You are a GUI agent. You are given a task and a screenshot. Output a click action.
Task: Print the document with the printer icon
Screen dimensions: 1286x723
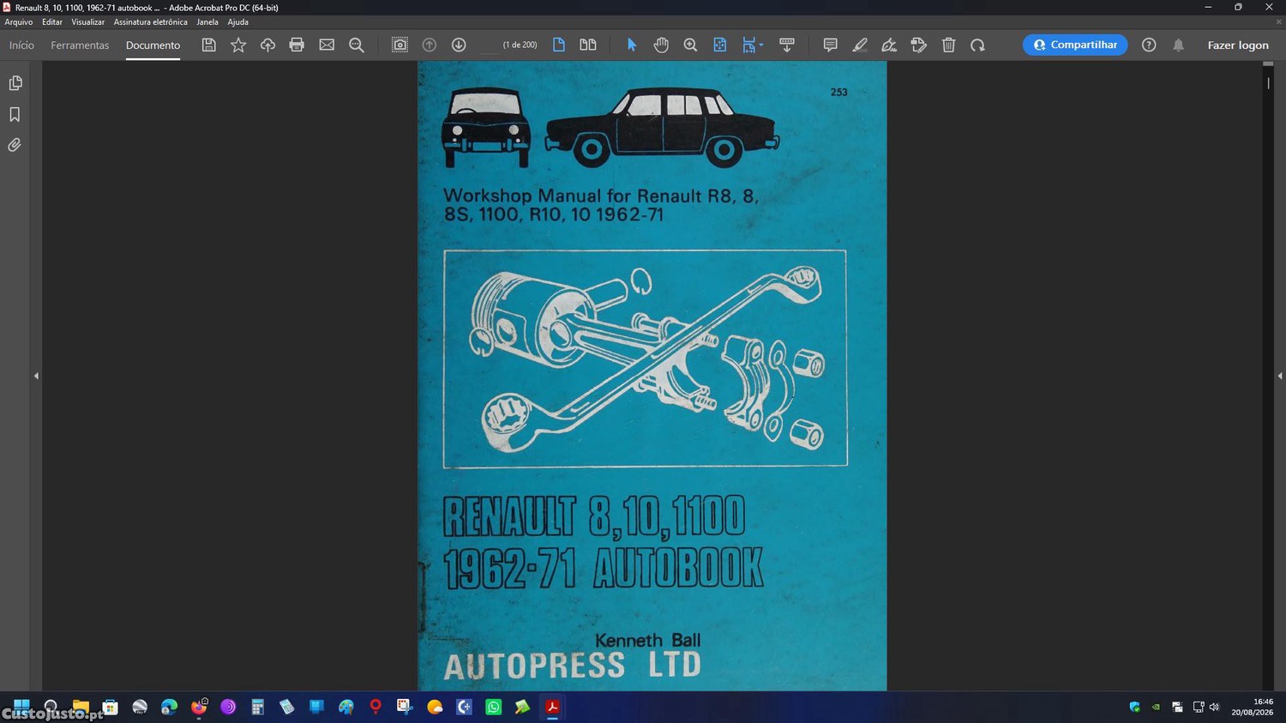[297, 45]
